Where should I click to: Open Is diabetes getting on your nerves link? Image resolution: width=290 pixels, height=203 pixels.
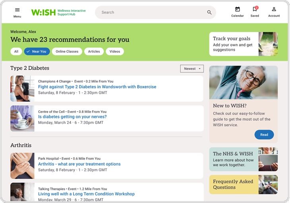pos(72,117)
